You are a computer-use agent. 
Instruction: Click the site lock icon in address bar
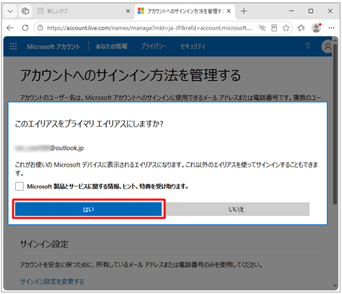pos(40,28)
